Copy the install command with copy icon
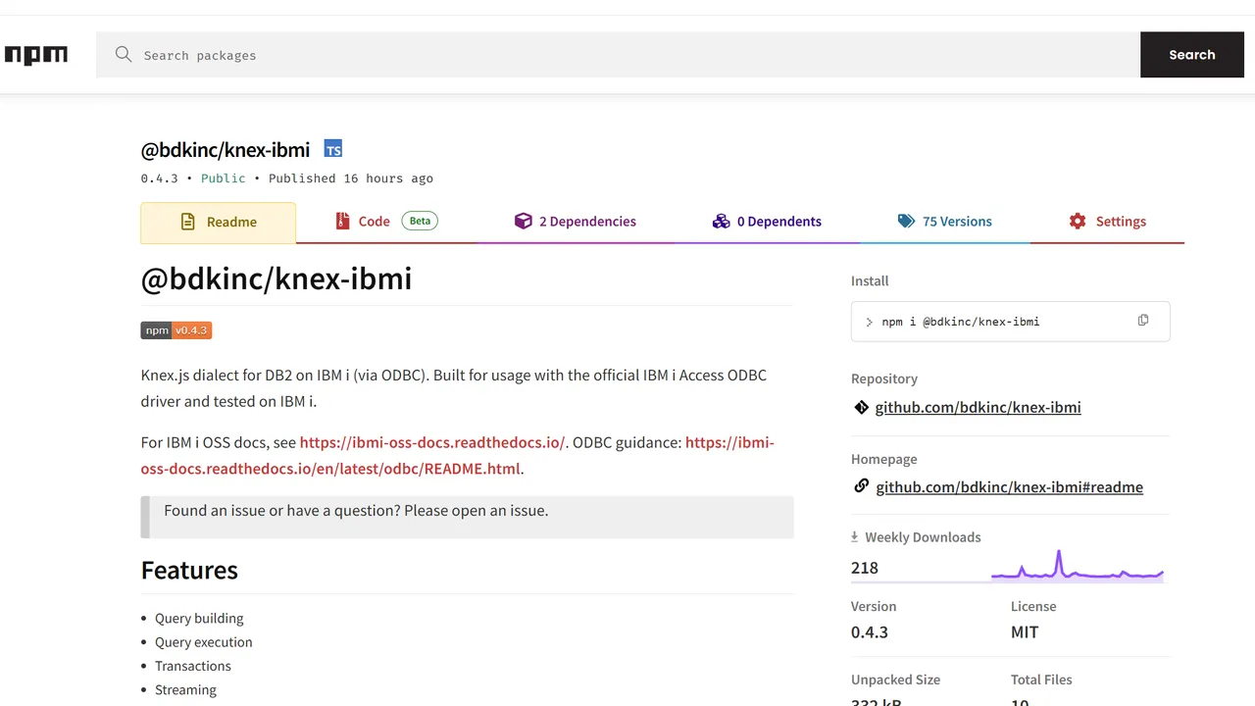This screenshot has height=706, width=1255. pyautogui.click(x=1143, y=321)
